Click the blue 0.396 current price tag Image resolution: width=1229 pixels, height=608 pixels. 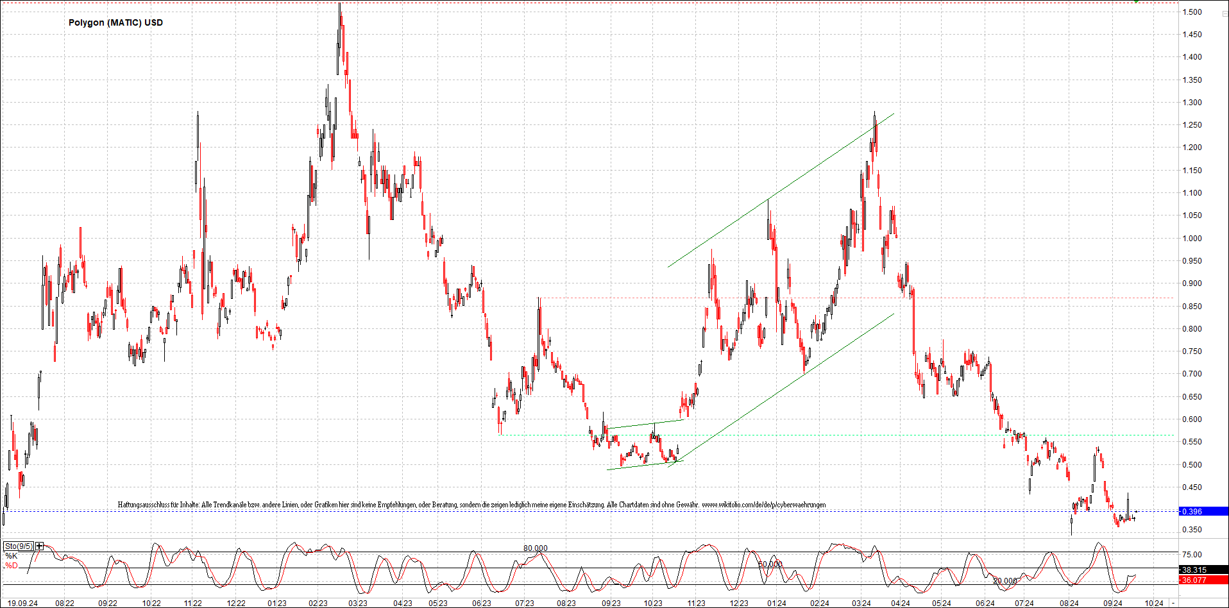coord(1204,511)
